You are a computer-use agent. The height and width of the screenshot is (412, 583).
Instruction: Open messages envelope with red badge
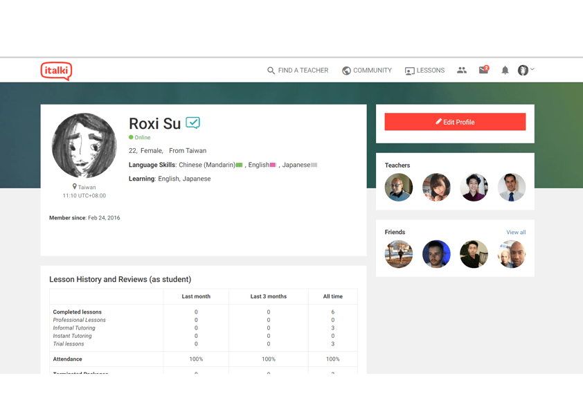[483, 71]
